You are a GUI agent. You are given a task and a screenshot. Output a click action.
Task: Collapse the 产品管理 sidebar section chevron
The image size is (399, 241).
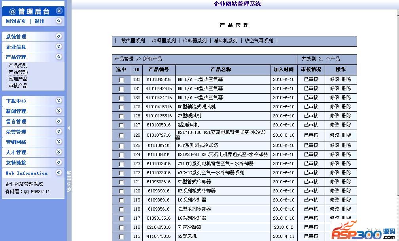59,56
